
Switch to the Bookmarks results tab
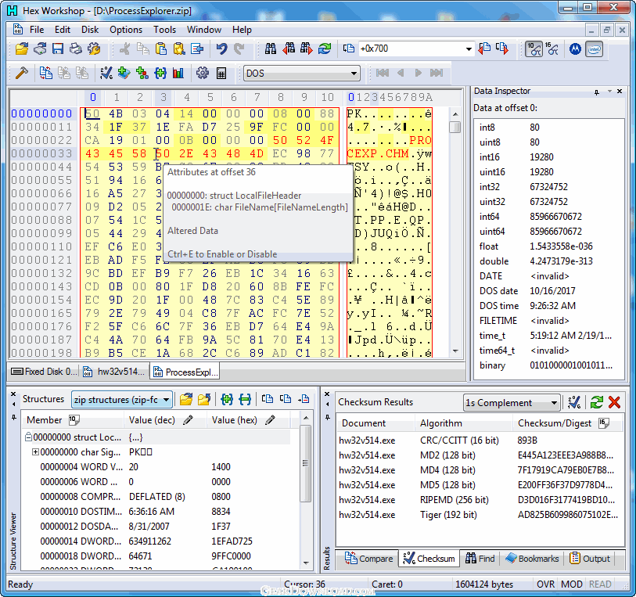[532, 559]
